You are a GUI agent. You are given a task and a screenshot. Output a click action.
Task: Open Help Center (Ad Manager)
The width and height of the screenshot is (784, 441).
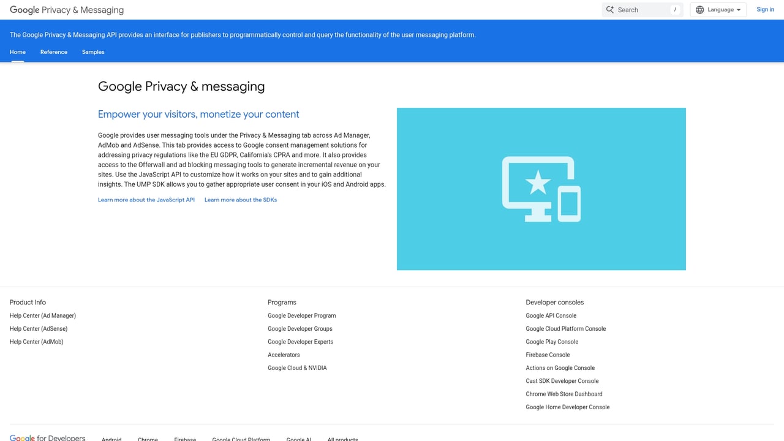click(x=42, y=315)
